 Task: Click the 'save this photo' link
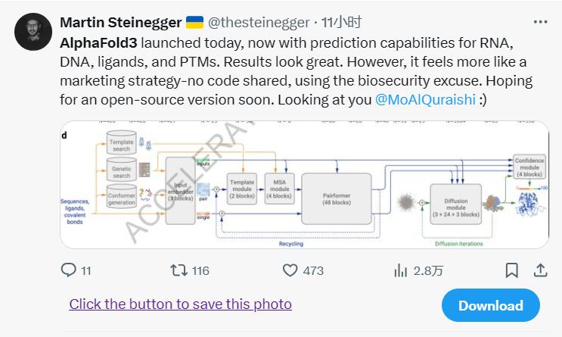(180, 304)
